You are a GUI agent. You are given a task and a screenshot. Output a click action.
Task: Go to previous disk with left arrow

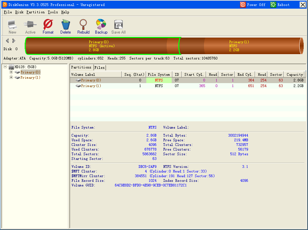pos(7,41)
